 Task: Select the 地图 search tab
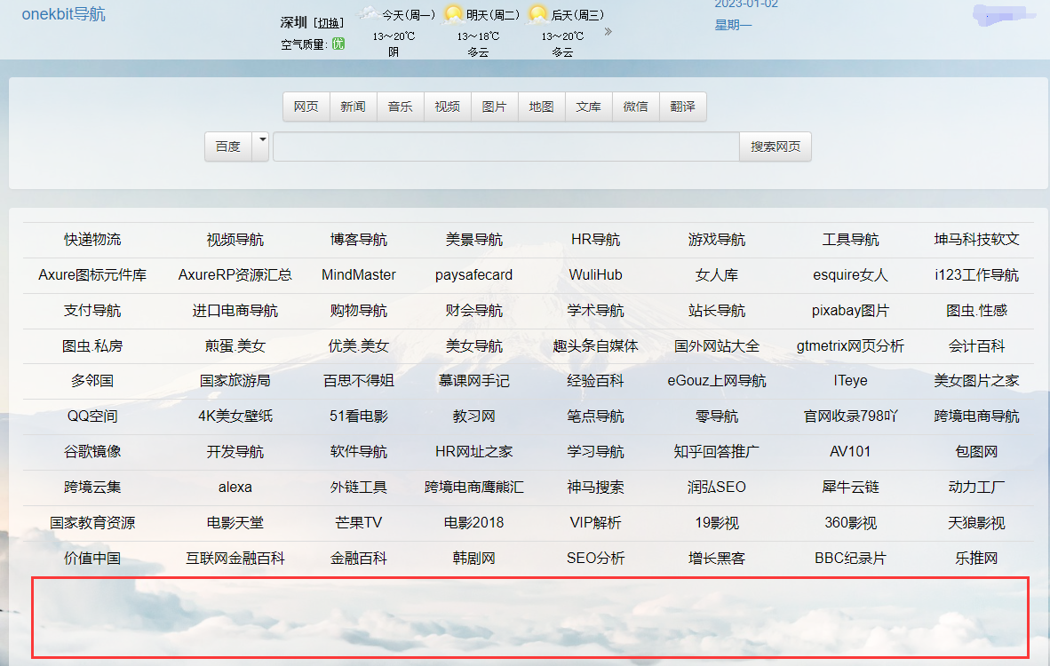pos(541,107)
